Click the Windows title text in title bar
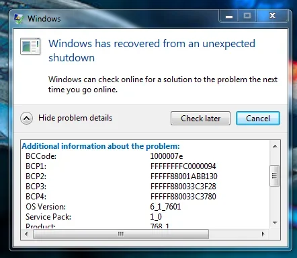This screenshot has height=258, width=297. [44, 19]
